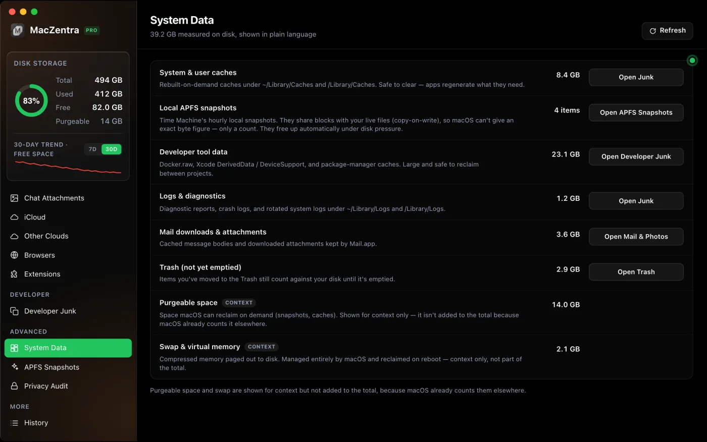Viewport: 707px width, 442px height.
Task: Click Open APFS Snapshots button
Action: click(636, 113)
